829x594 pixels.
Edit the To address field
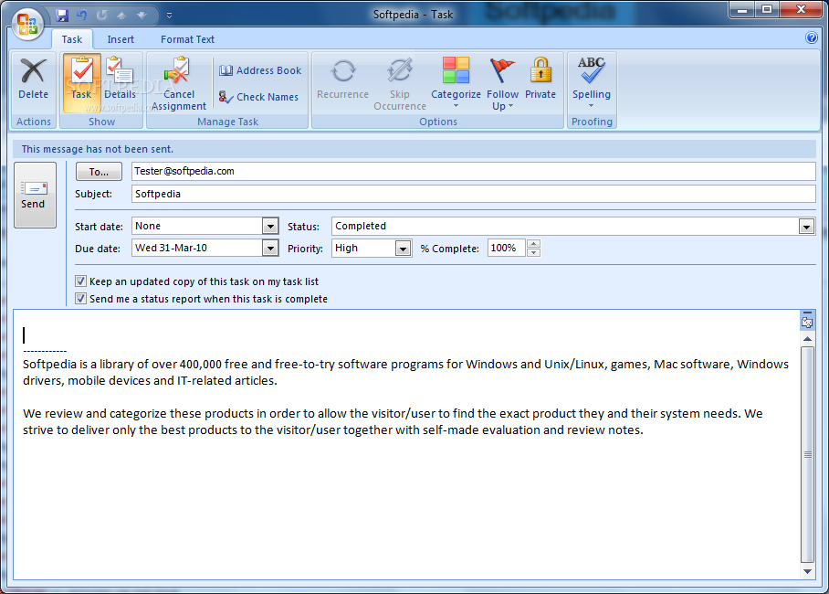473,171
